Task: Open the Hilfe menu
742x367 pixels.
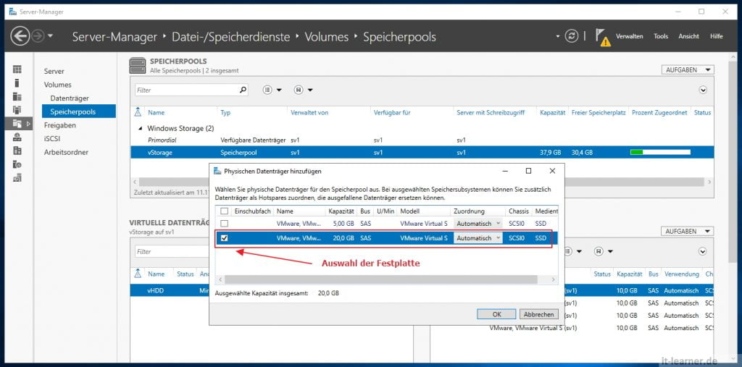Action: click(x=716, y=36)
